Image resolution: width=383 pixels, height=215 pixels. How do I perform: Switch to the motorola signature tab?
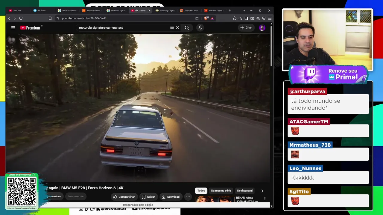[115, 10]
